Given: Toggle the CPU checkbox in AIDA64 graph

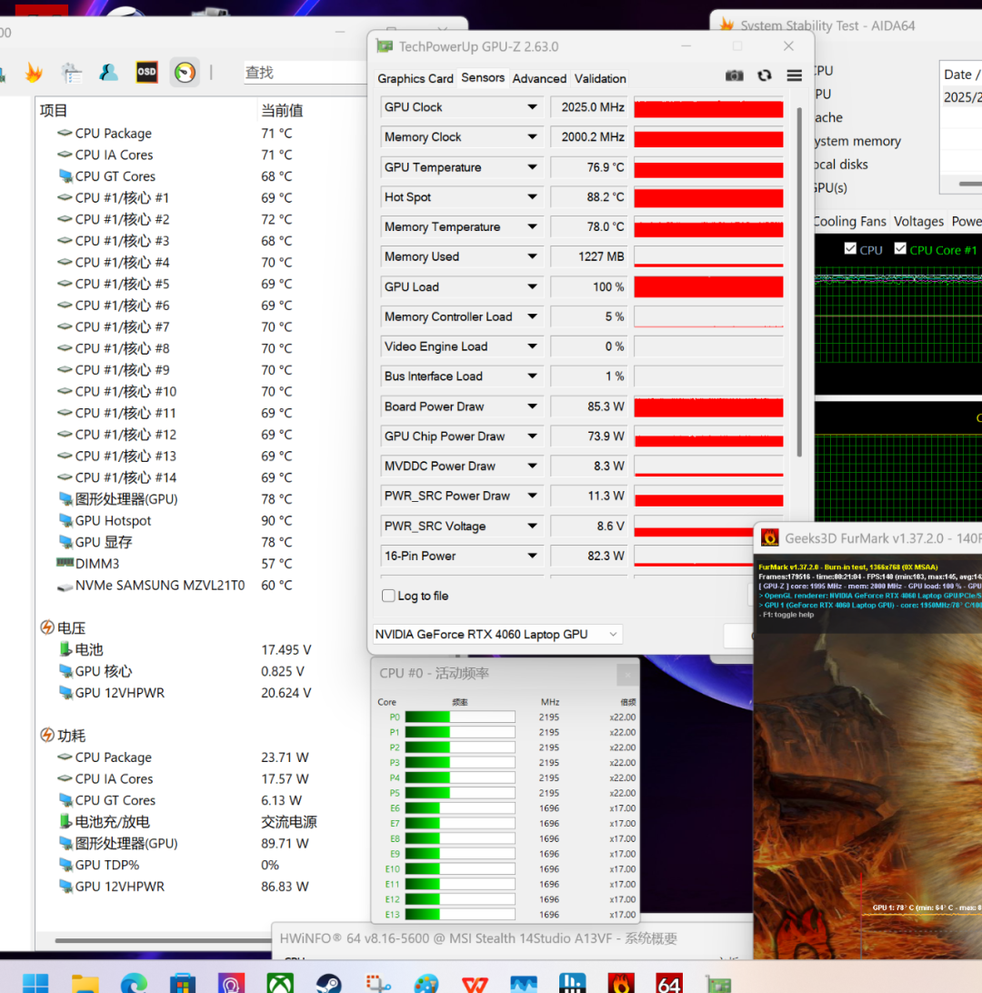Looking at the screenshot, I should (x=850, y=249).
